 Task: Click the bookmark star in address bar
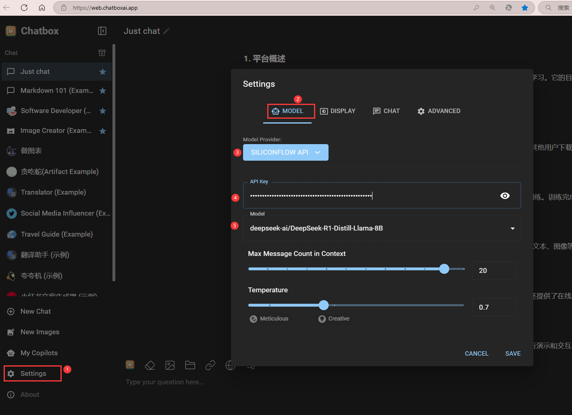coord(525,8)
